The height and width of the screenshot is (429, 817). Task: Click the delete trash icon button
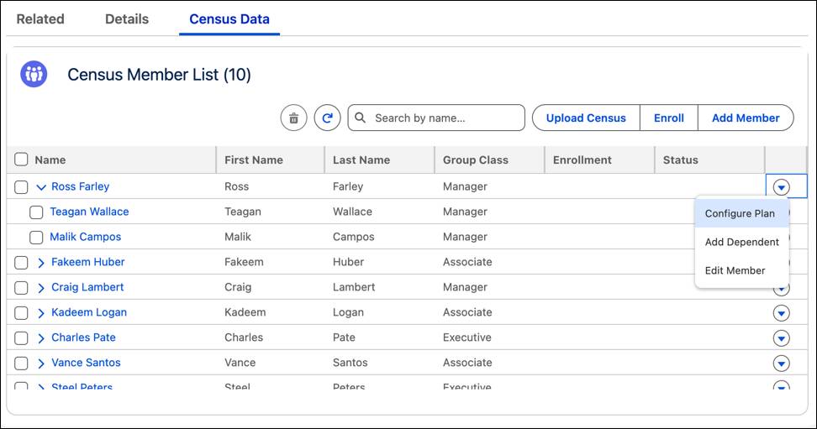tap(294, 118)
